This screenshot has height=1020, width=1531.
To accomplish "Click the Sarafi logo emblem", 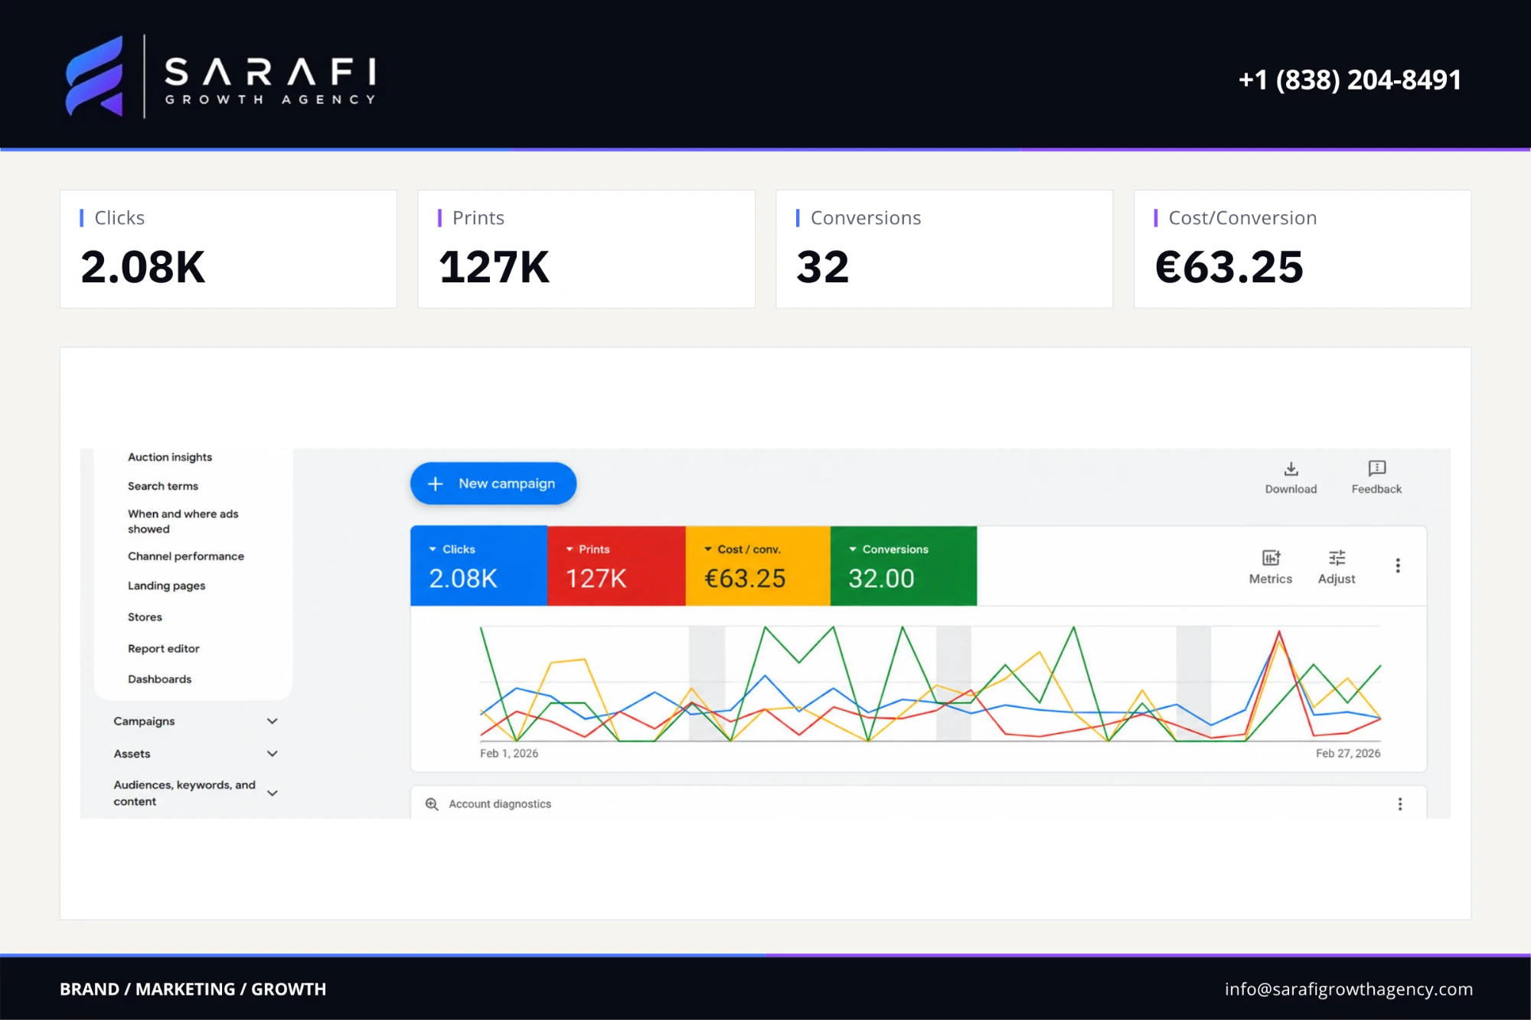I will coord(95,77).
